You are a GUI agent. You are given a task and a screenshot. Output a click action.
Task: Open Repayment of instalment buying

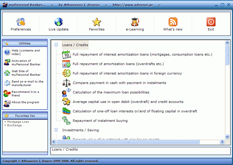coord(100,121)
